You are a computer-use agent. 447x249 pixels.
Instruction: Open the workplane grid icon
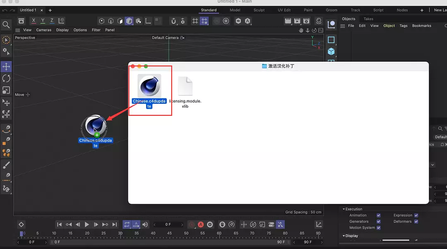195,21
